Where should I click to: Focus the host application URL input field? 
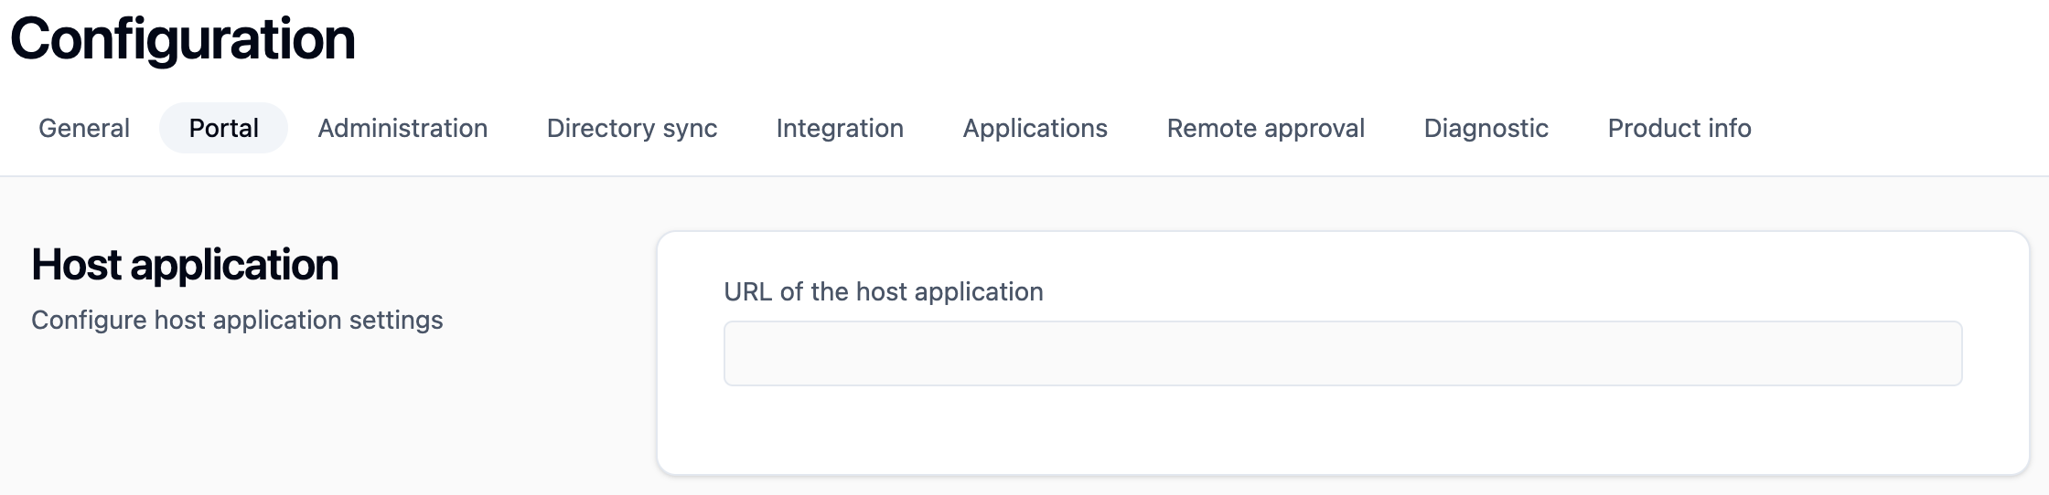pos(1342,353)
